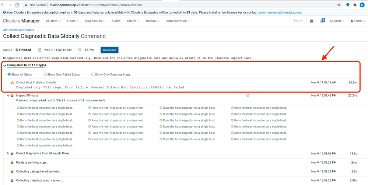Open the Administration dropdown menu
Viewport: 368px width, 185px height.
178,21
